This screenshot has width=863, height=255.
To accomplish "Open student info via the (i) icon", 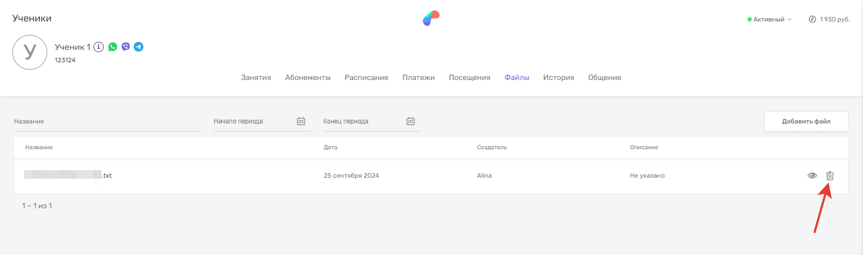I will coord(98,47).
